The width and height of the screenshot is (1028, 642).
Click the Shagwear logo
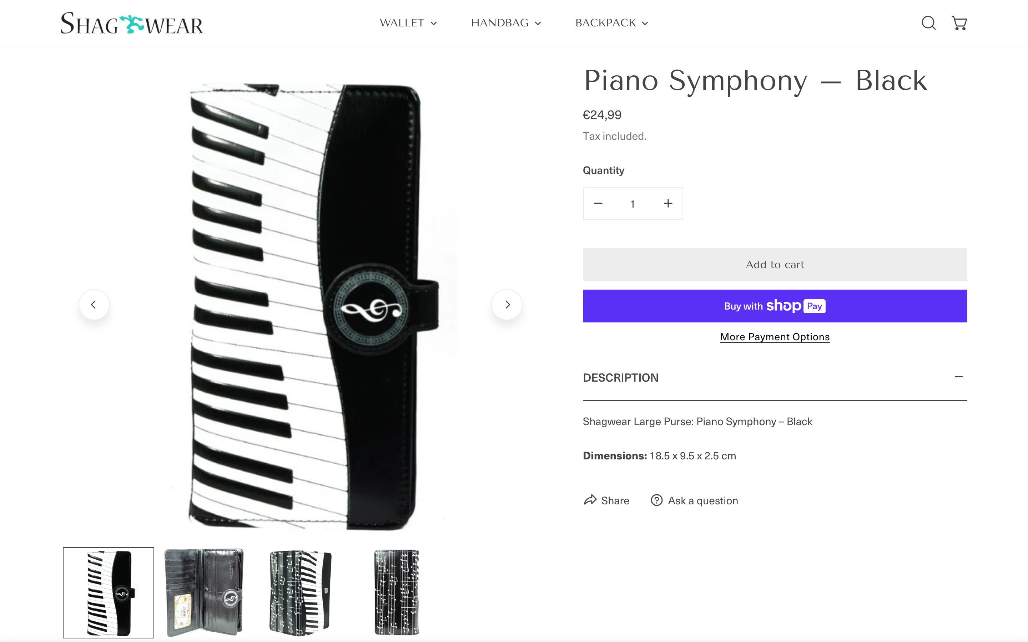tap(132, 23)
